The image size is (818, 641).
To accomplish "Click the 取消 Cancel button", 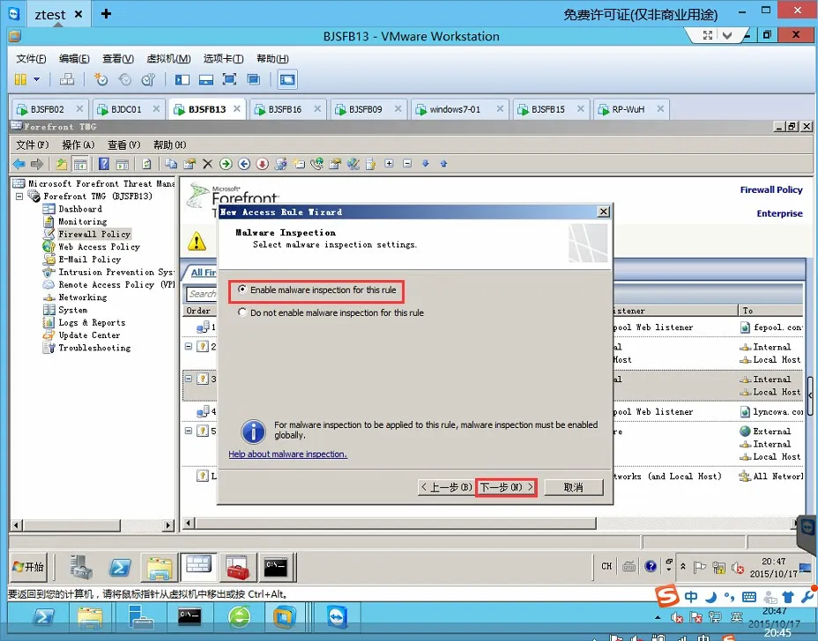I will 573,487.
